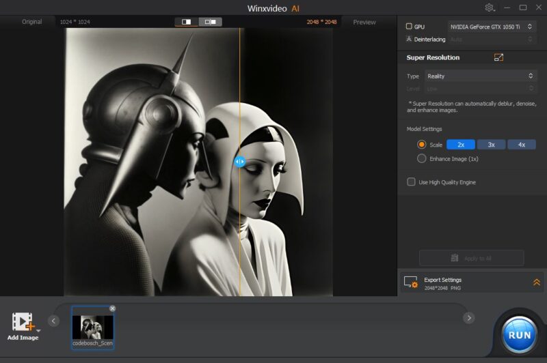Remove the codebosch_Scen thumbnail

(x=112, y=308)
